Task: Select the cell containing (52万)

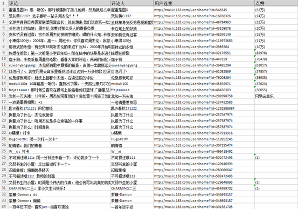Action: coord(276,10)
